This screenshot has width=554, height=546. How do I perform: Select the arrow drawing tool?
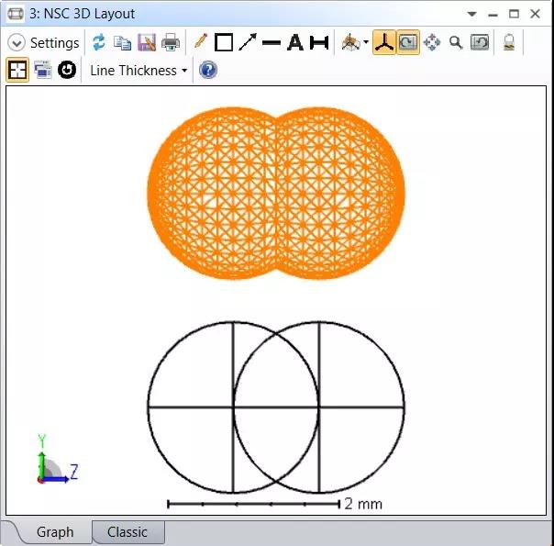(x=247, y=42)
